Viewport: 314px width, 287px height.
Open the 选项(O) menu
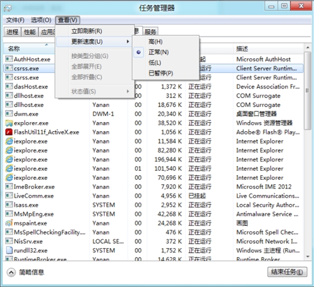click(x=41, y=20)
